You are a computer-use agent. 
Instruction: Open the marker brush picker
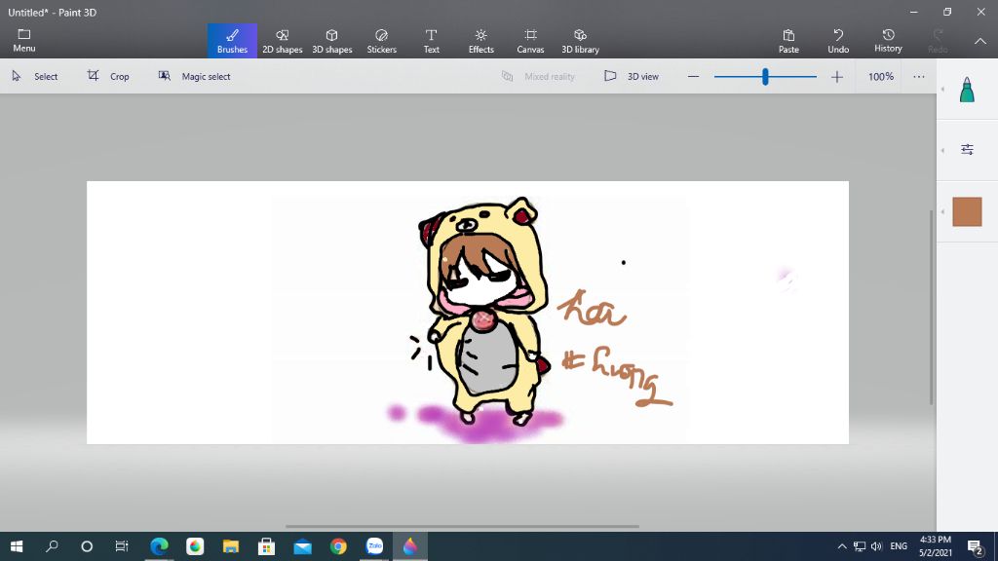(967, 90)
